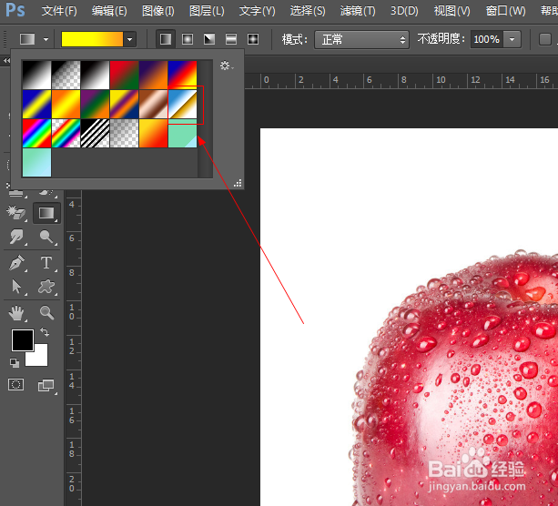Open the 3D(D) menu
The height and width of the screenshot is (506, 558).
(404, 11)
